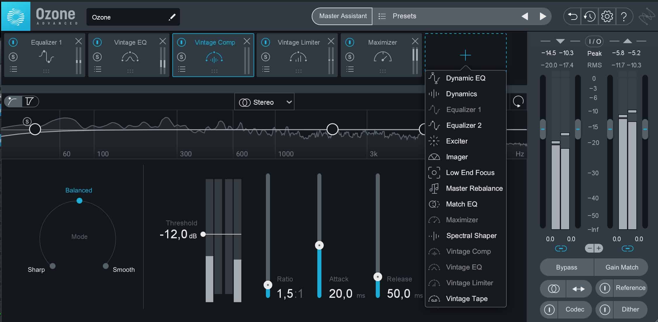Toggle output gain link icon

(x=627, y=249)
